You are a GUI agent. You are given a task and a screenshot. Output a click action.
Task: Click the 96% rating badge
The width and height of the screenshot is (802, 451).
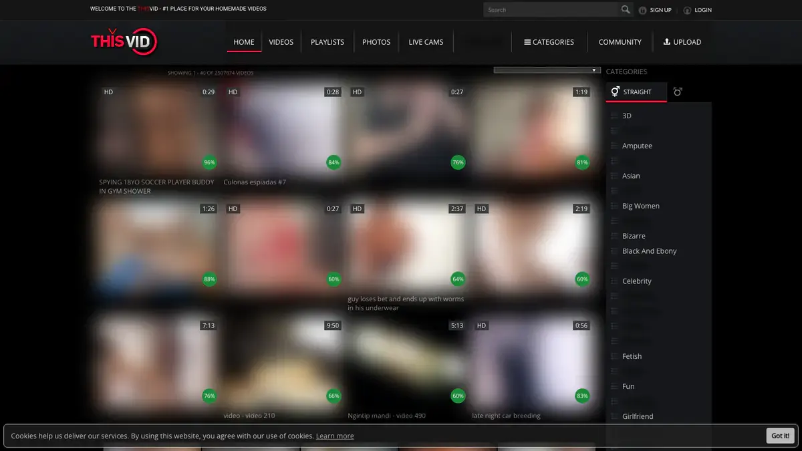coord(209,162)
